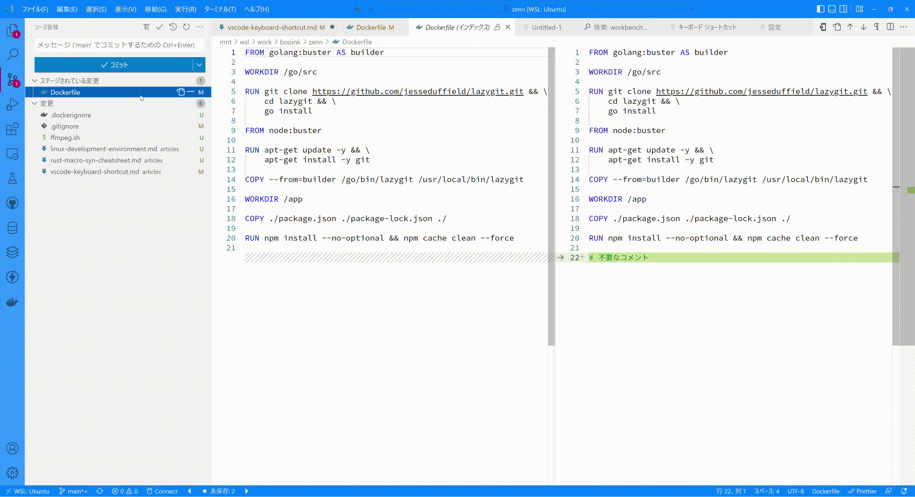Open the Explorer view in activity bar
The width and height of the screenshot is (915, 497).
(x=12, y=31)
